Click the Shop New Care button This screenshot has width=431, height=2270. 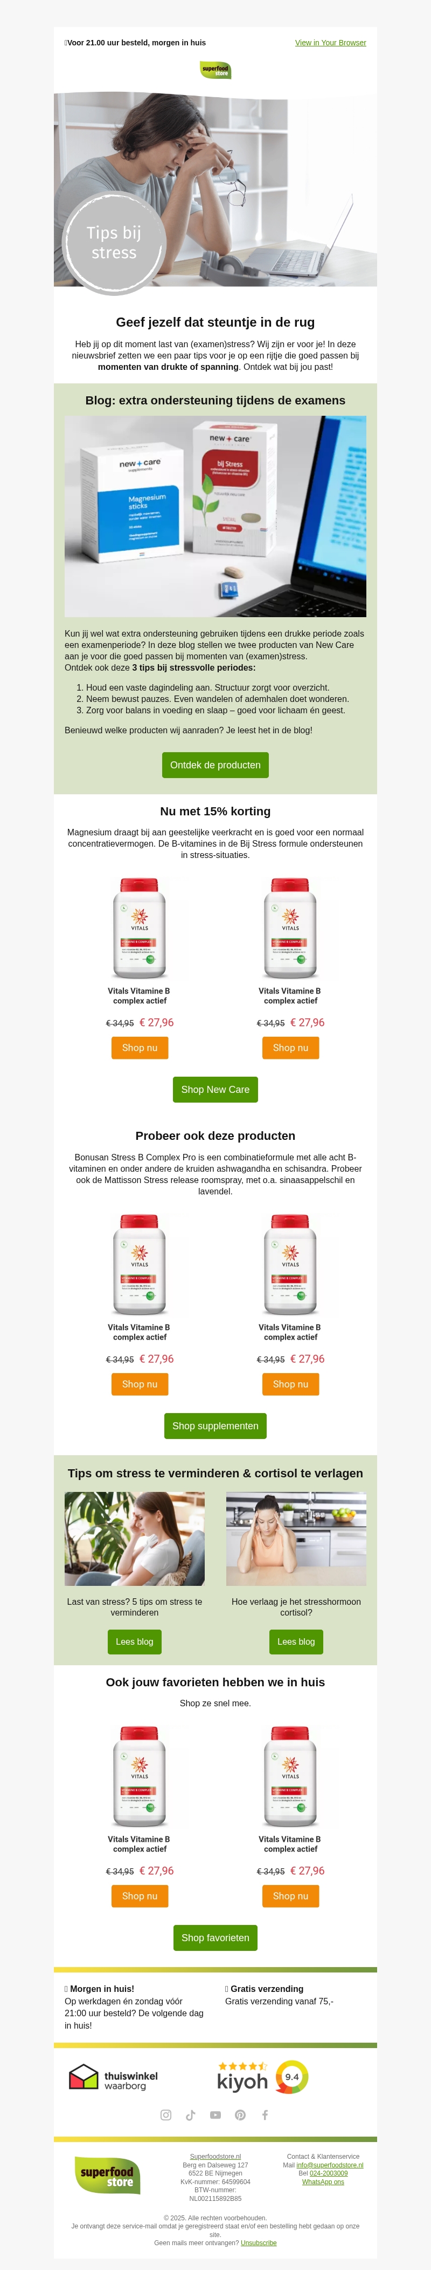pos(215,1089)
